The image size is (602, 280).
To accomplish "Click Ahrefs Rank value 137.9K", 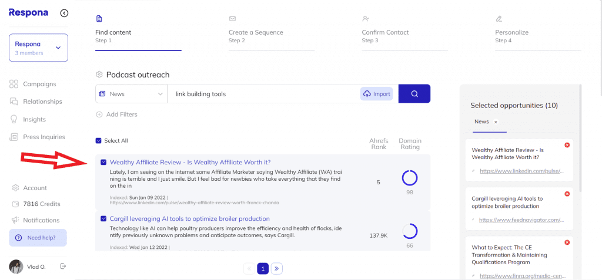I will 379,235.
